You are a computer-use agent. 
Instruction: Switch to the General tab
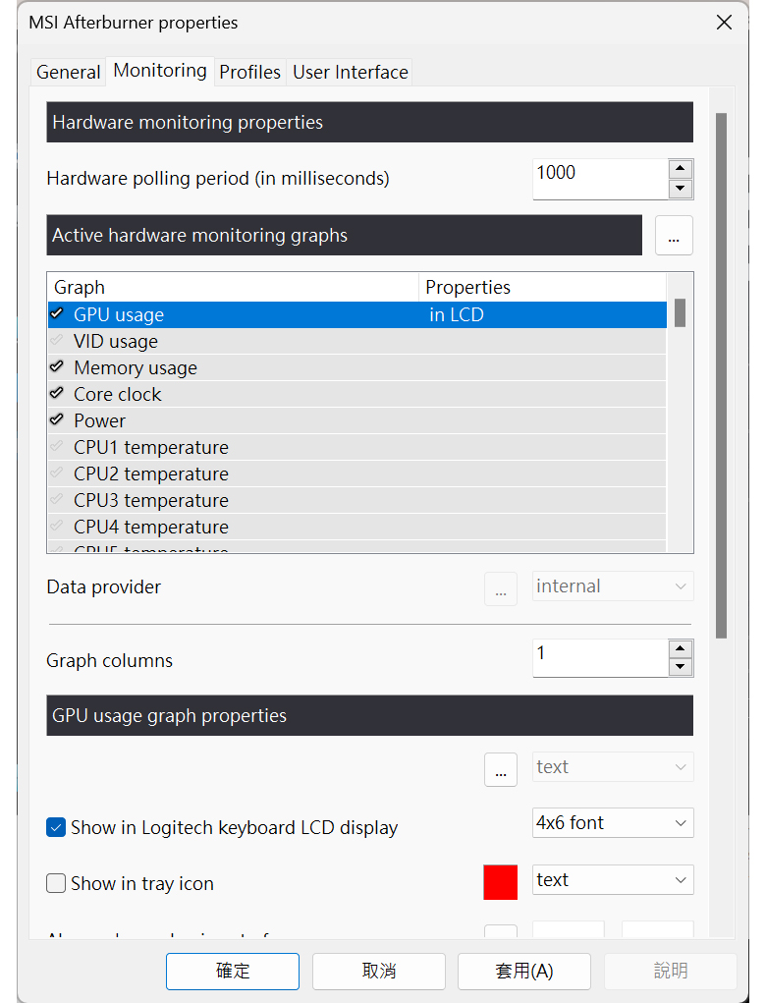pyautogui.click(x=68, y=72)
